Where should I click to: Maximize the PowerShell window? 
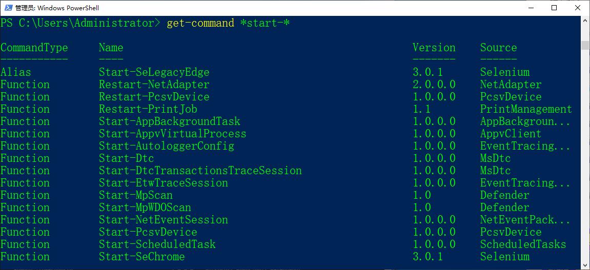point(554,8)
